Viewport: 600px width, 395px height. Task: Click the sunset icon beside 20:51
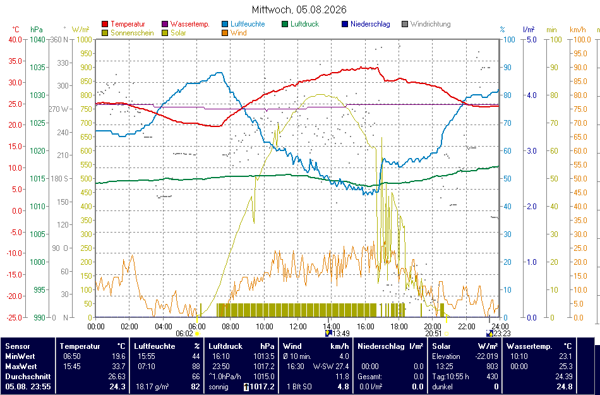(x=446, y=334)
